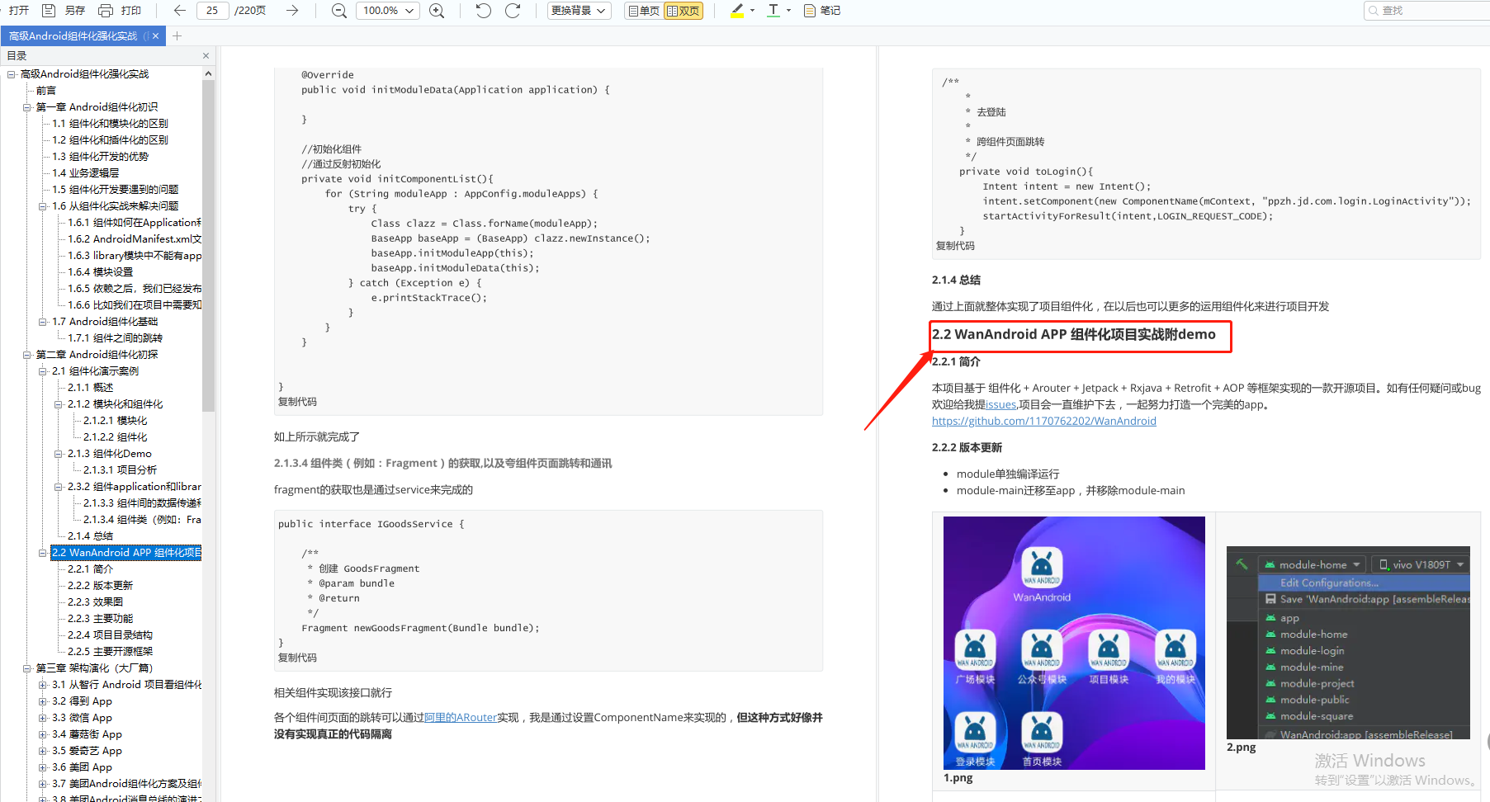Click the 打印 print icon
Image resolution: width=1490 pixels, height=802 pixels.
105,11
